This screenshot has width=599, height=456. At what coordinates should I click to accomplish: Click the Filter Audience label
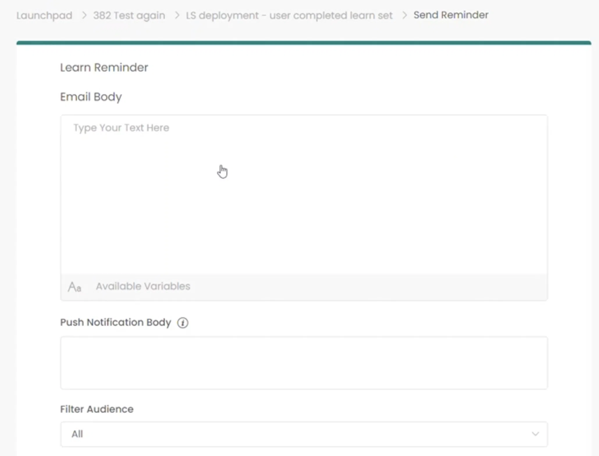[97, 409]
